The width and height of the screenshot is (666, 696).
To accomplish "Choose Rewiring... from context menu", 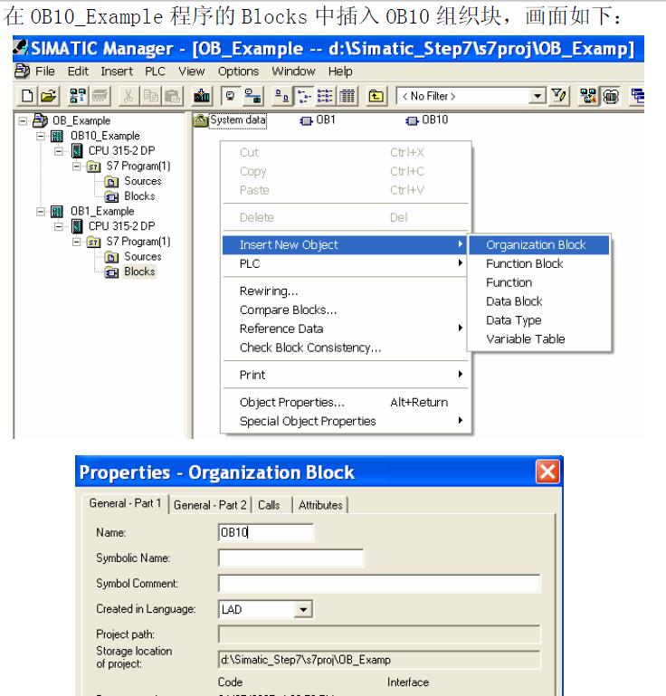I will pos(345,291).
